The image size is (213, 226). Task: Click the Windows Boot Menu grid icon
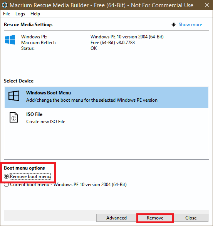point(14,96)
